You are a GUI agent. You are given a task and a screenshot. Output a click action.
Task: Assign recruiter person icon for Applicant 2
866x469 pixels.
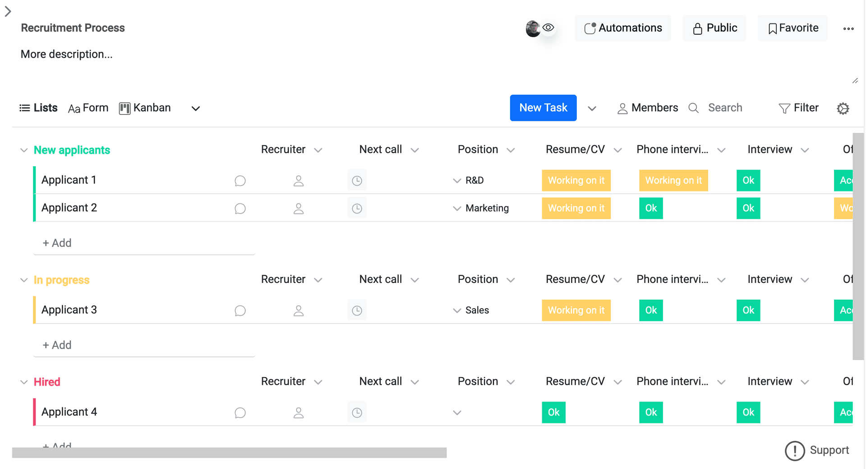tap(298, 209)
